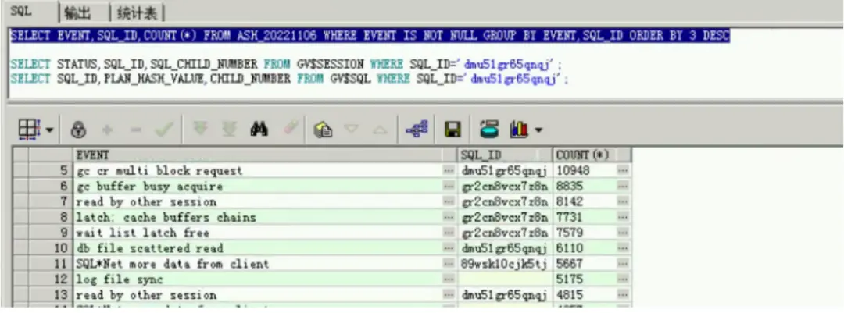This screenshot has height=313, width=844.
Task: Open ellipsis button for 'gc cr multi block request' event
Action: [449, 170]
